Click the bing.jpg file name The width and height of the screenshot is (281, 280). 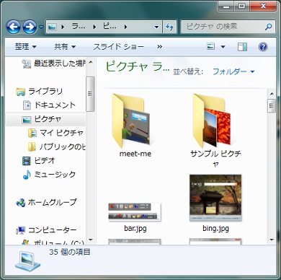point(215,228)
